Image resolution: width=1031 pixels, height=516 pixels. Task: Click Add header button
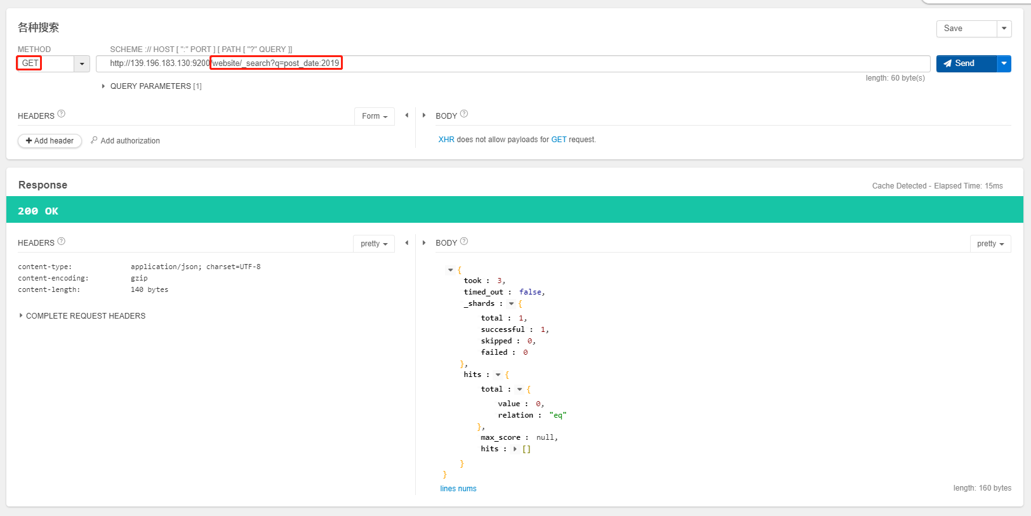point(50,141)
